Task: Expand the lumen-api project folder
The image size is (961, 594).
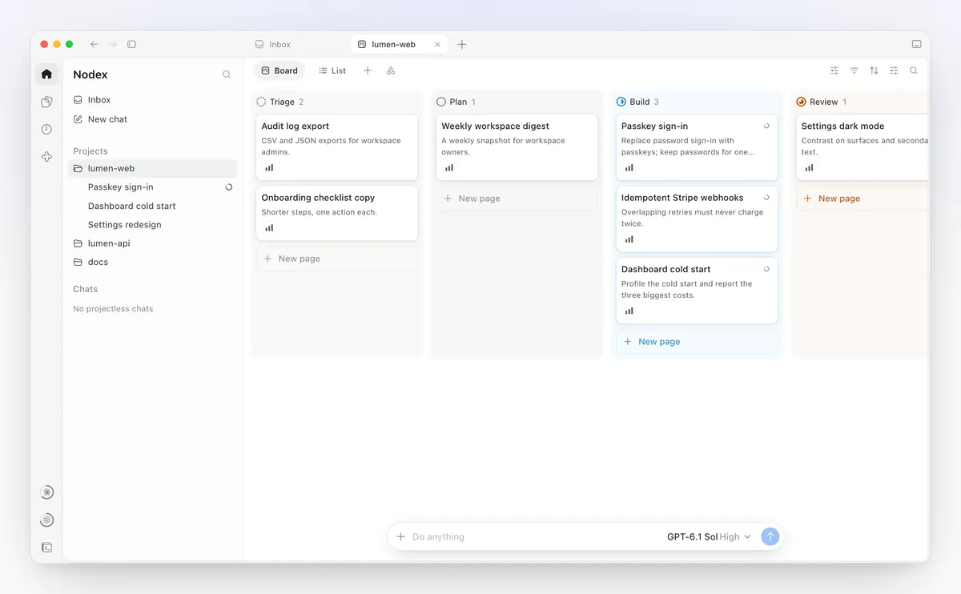Action: (152, 243)
